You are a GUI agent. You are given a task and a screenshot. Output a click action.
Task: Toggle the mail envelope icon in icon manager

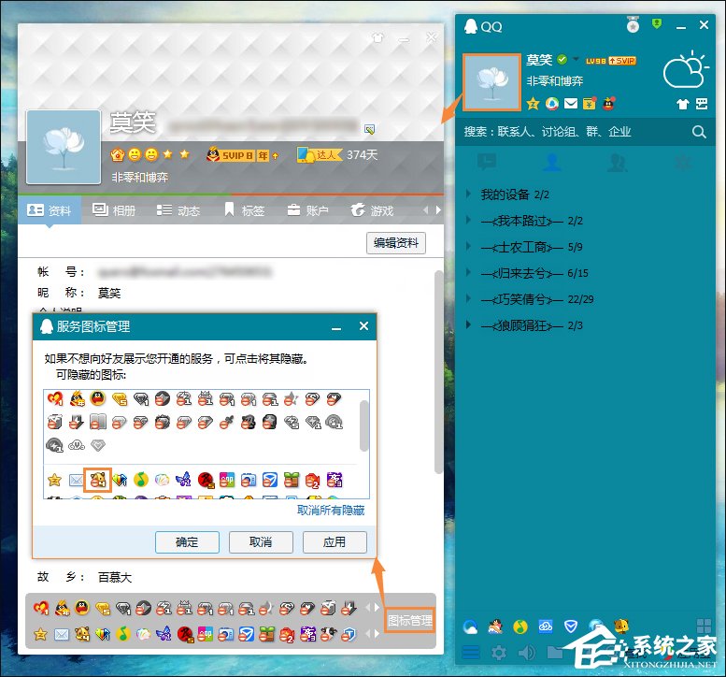[76, 480]
